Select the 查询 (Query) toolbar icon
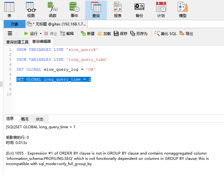 pyautogui.click(x=96, y=10)
